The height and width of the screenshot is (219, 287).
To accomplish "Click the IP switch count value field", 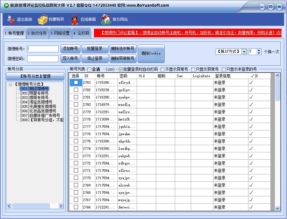I will pyautogui.click(x=253, y=52).
